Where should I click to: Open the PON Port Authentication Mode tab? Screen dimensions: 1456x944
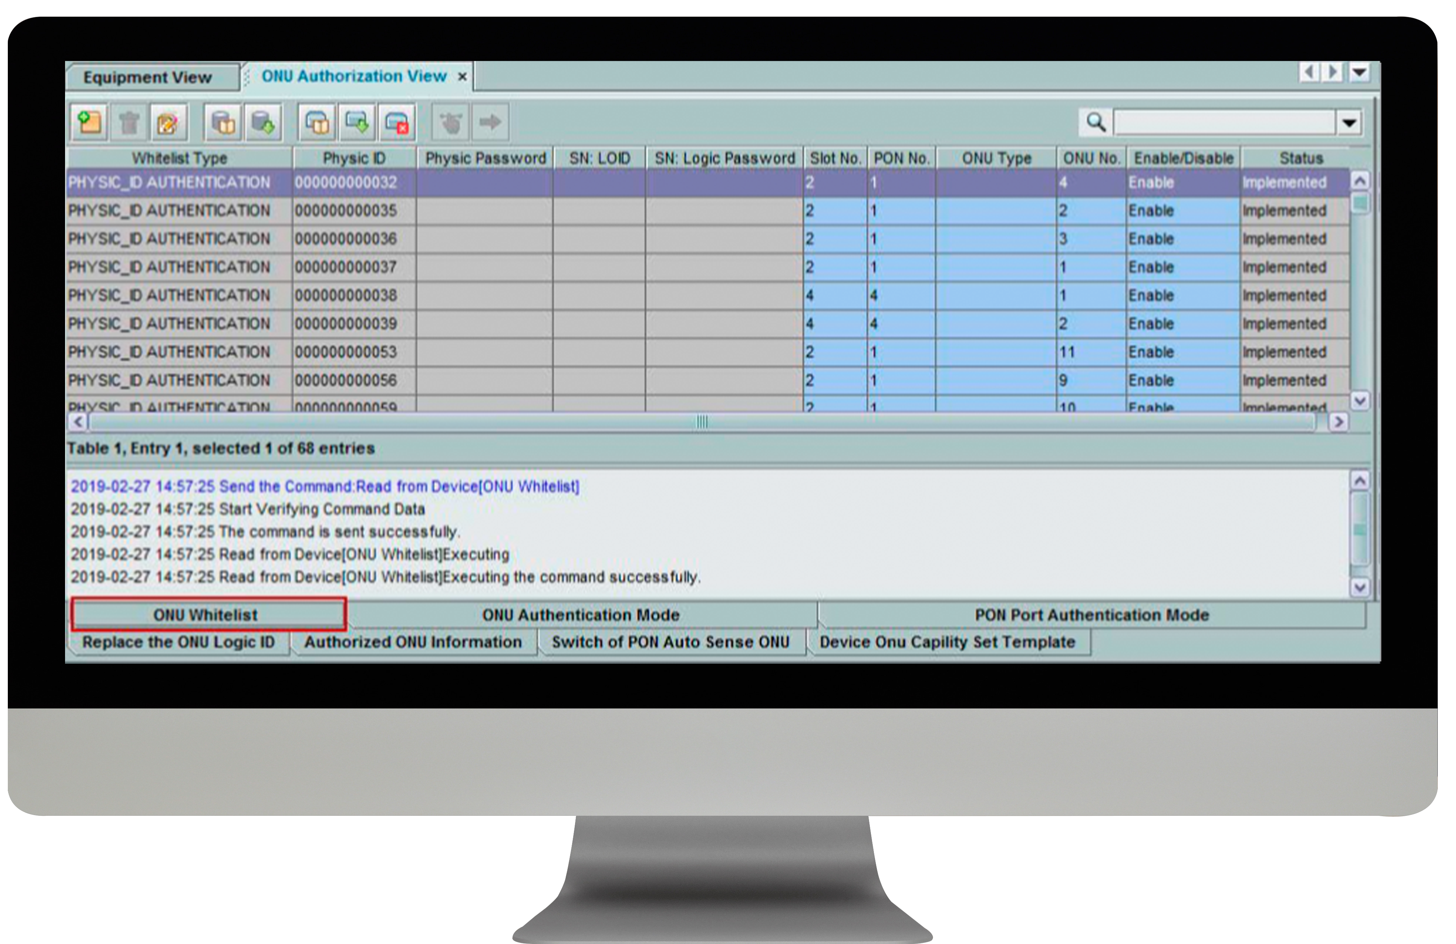tap(1092, 615)
